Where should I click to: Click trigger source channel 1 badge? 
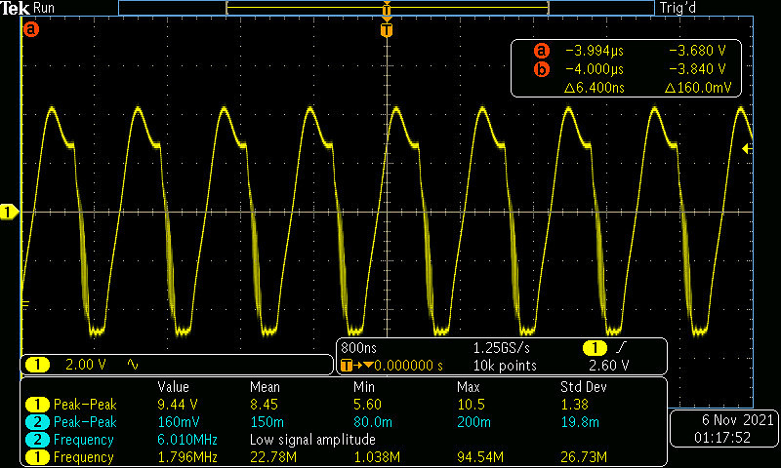tap(595, 348)
